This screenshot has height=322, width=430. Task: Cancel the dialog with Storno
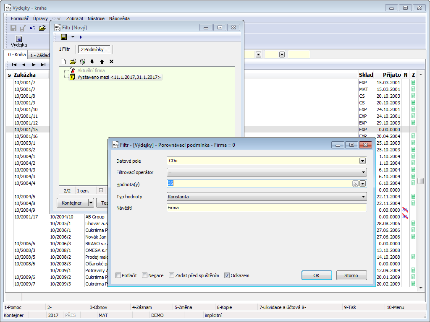coord(351,275)
